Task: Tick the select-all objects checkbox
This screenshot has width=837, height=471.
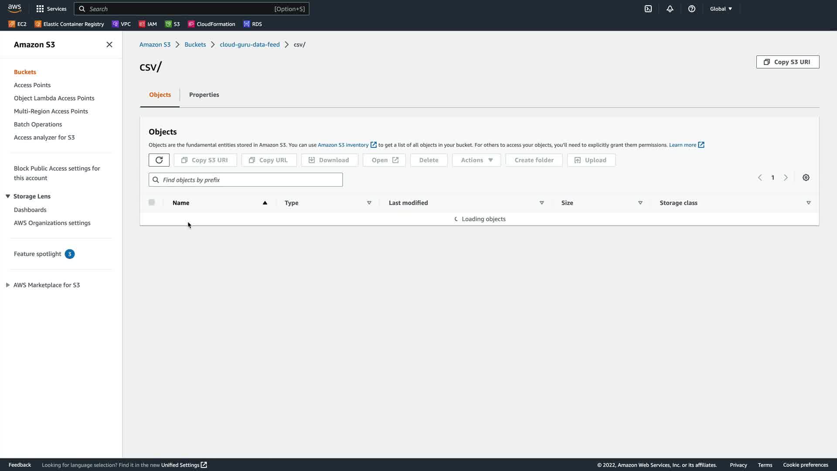Action: point(152,202)
